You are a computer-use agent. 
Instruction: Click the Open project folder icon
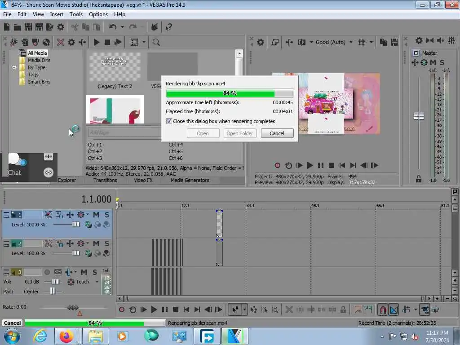18,27
